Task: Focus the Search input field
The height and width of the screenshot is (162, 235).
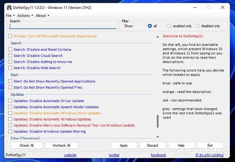Action: tap(63, 26)
